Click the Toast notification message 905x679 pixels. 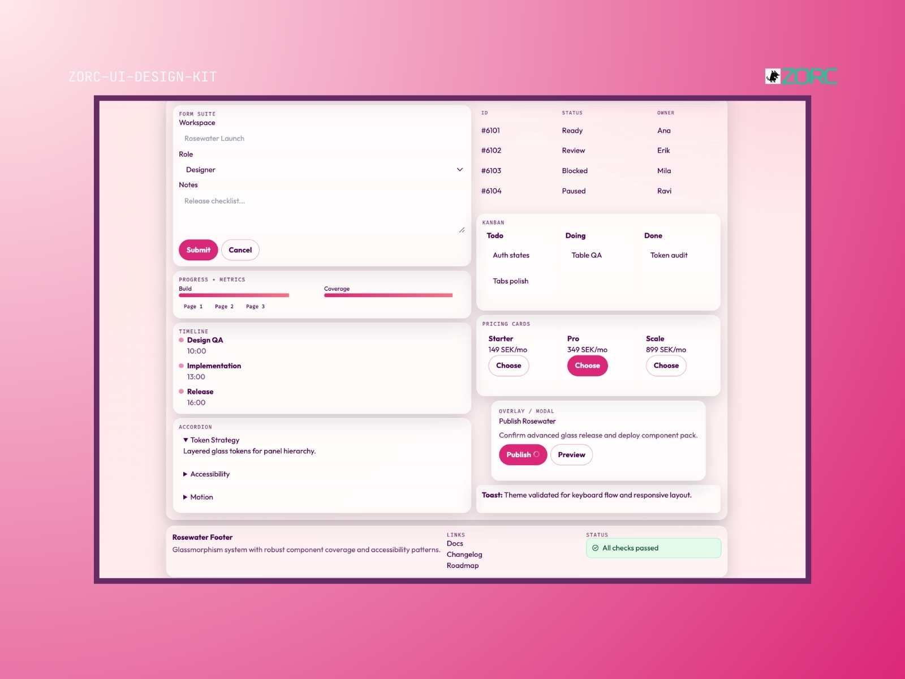coord(598,499)
